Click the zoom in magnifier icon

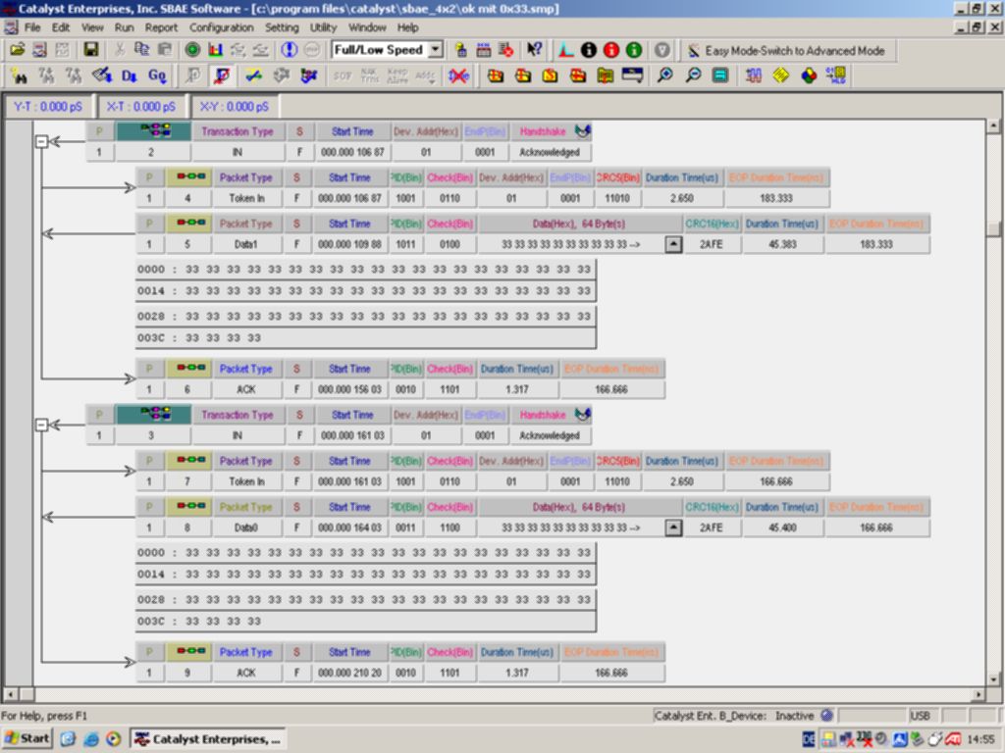(665, 75)
